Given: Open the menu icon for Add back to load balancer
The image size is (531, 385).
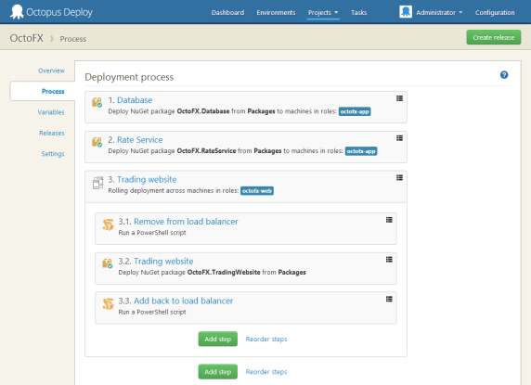Looking at the screenshot, I should [x=389, y=299].
